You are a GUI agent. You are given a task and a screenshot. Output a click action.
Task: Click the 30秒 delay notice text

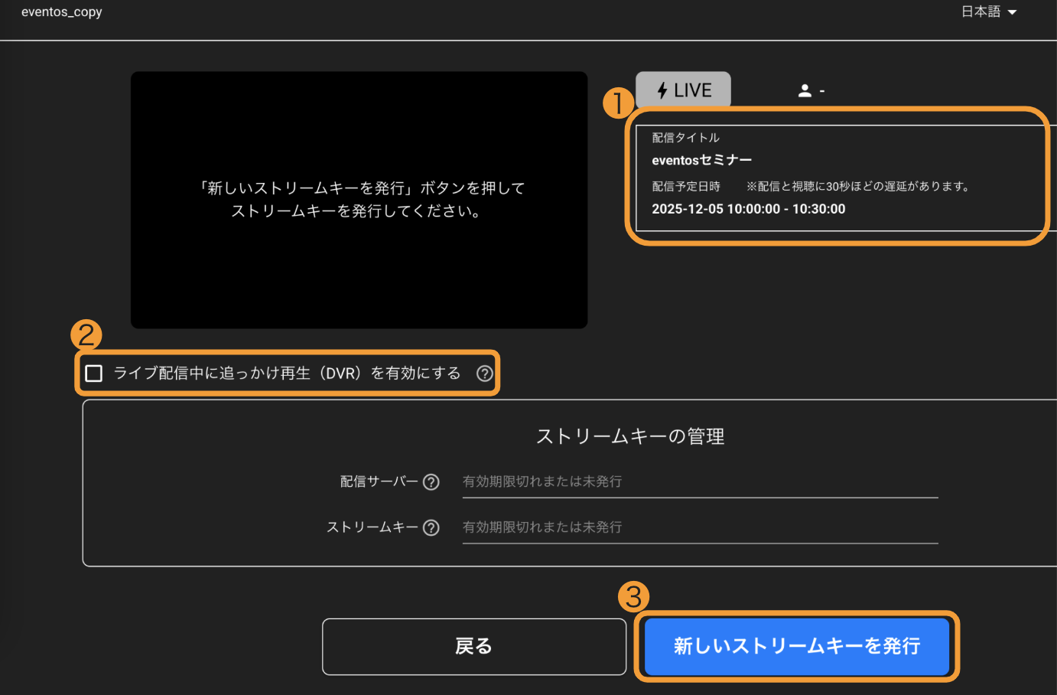click(x=859, y=187)
